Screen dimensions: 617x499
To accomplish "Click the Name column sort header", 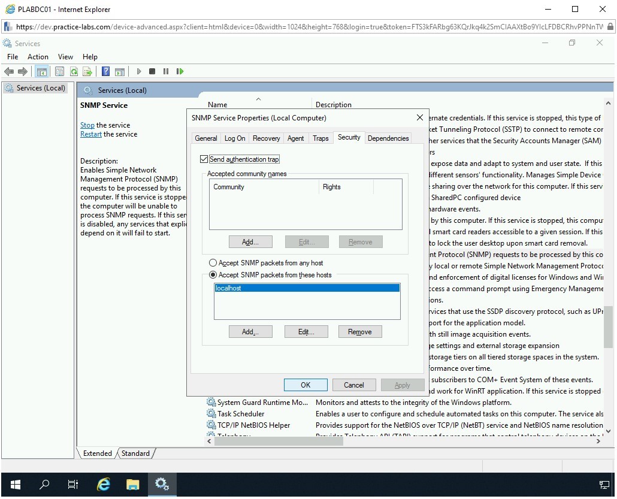I will [x=217, y=105].
